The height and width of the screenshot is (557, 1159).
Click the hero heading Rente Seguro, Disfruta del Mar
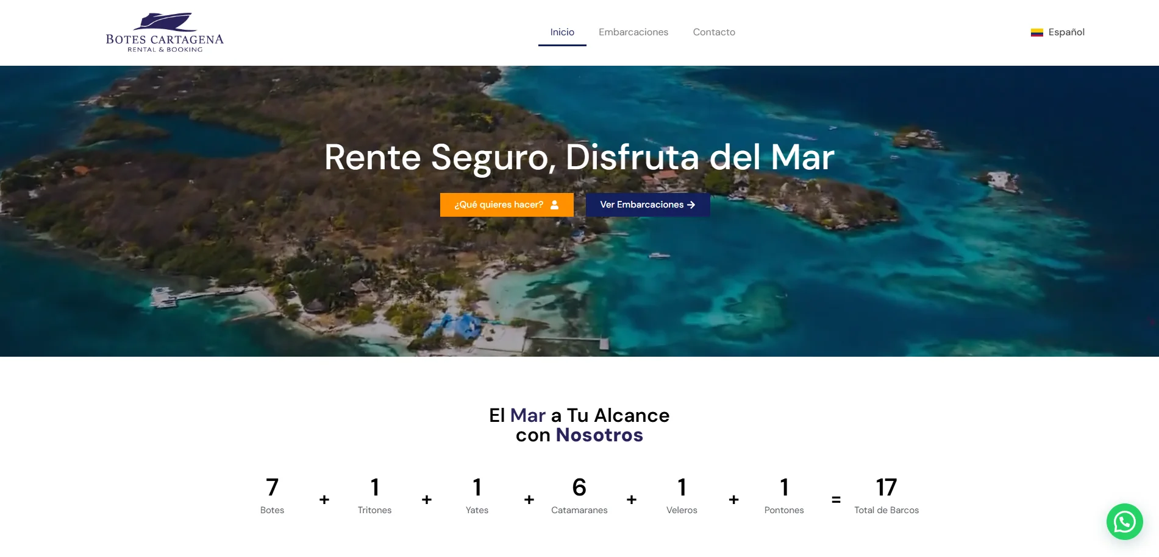coord(579,158)
